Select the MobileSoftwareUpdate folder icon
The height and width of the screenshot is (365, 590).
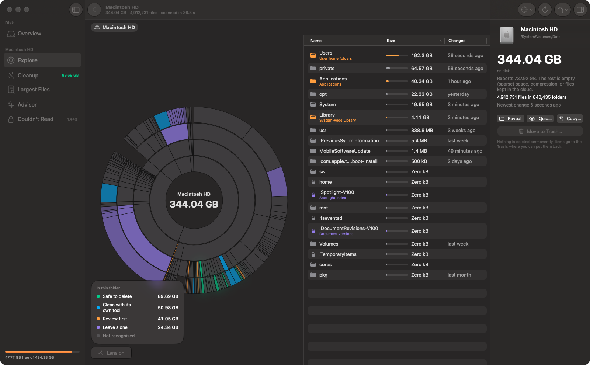(x=313, y=151)
